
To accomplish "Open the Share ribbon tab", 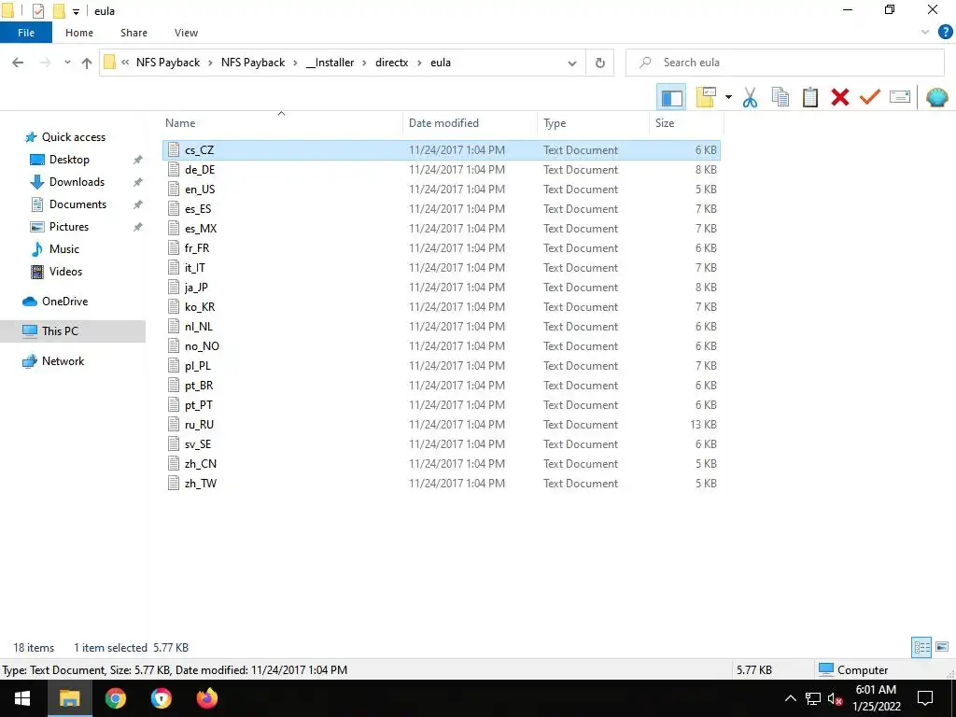I will pyautogui.click(x=134, y=33).
